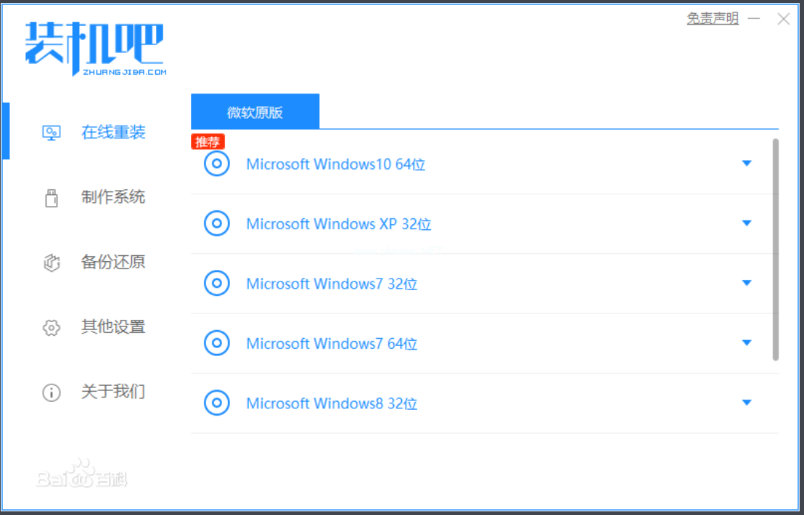Expand the Windows8 32位 dropdown arrow

coord(747,403)
